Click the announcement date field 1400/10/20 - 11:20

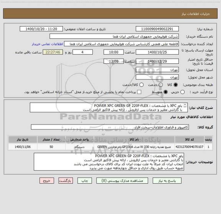coord(41,29)
